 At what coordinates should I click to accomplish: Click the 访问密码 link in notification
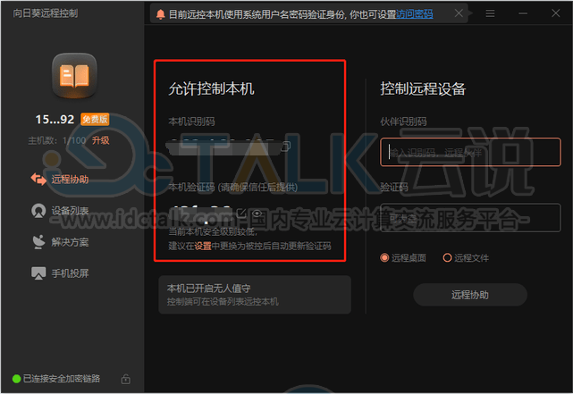[415, 14]
